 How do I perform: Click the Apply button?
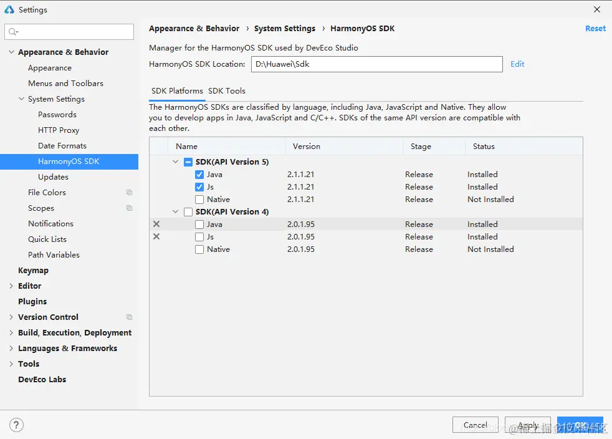[x=528, y=425]
